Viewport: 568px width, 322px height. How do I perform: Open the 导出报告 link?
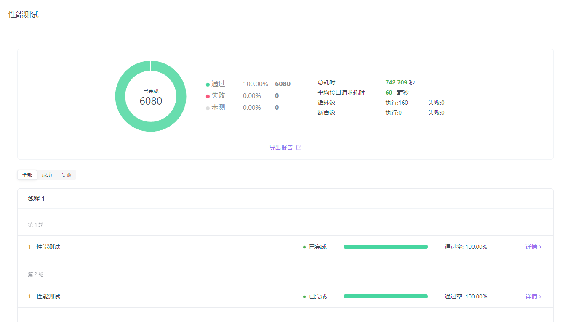[x=281, y=148]
